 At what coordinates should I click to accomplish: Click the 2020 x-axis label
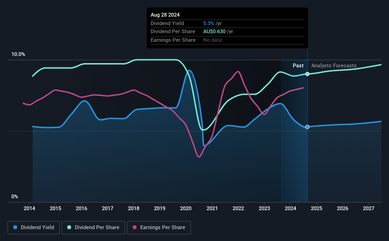tap(186, 208)
